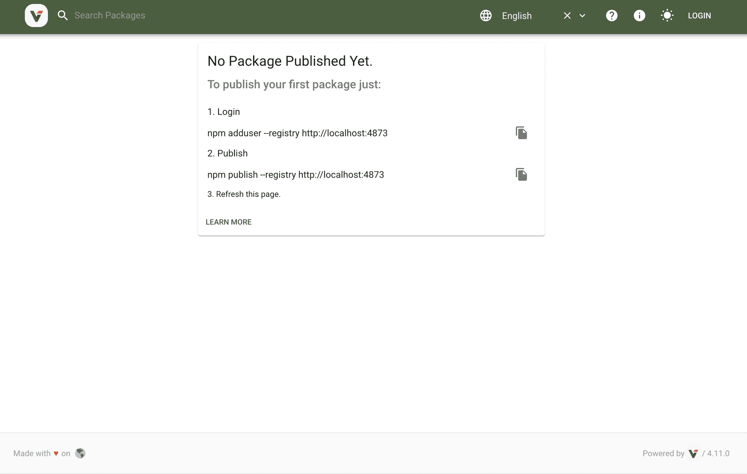Click the earth icon in footer
Viewport: 747px width, 474px height.
pos(80,453)
